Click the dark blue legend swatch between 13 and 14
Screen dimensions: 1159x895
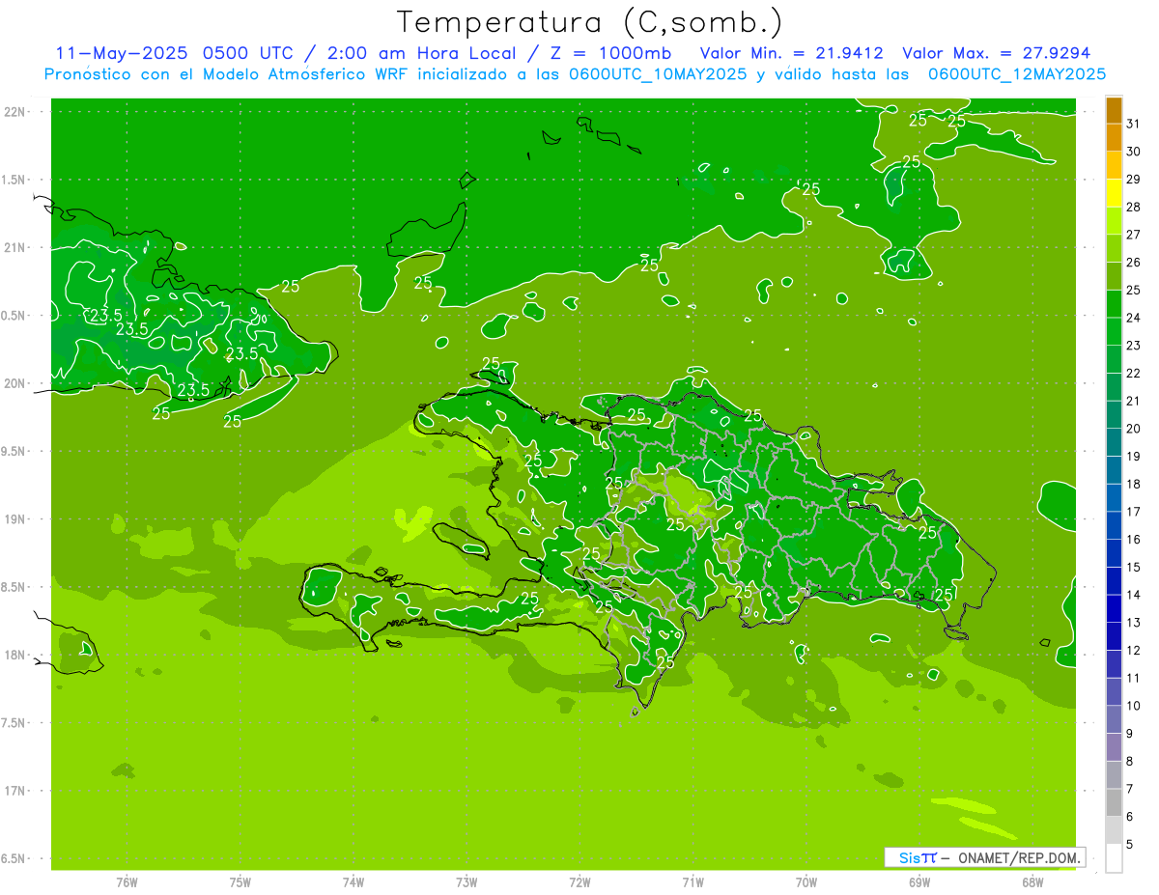click(x=1114, y=609)
